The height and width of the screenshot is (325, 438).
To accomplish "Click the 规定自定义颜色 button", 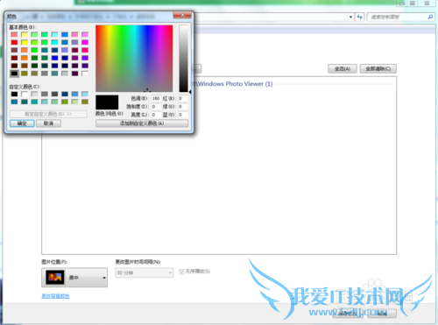I will click(x=48, y=114).
